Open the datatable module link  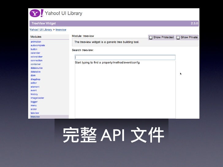coord(36,72)
